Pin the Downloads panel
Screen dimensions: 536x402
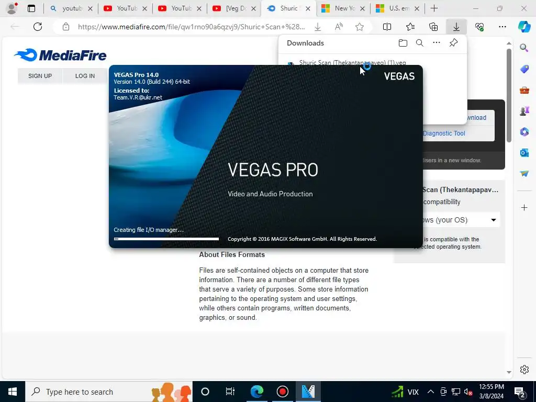click(x=454, y=43)
